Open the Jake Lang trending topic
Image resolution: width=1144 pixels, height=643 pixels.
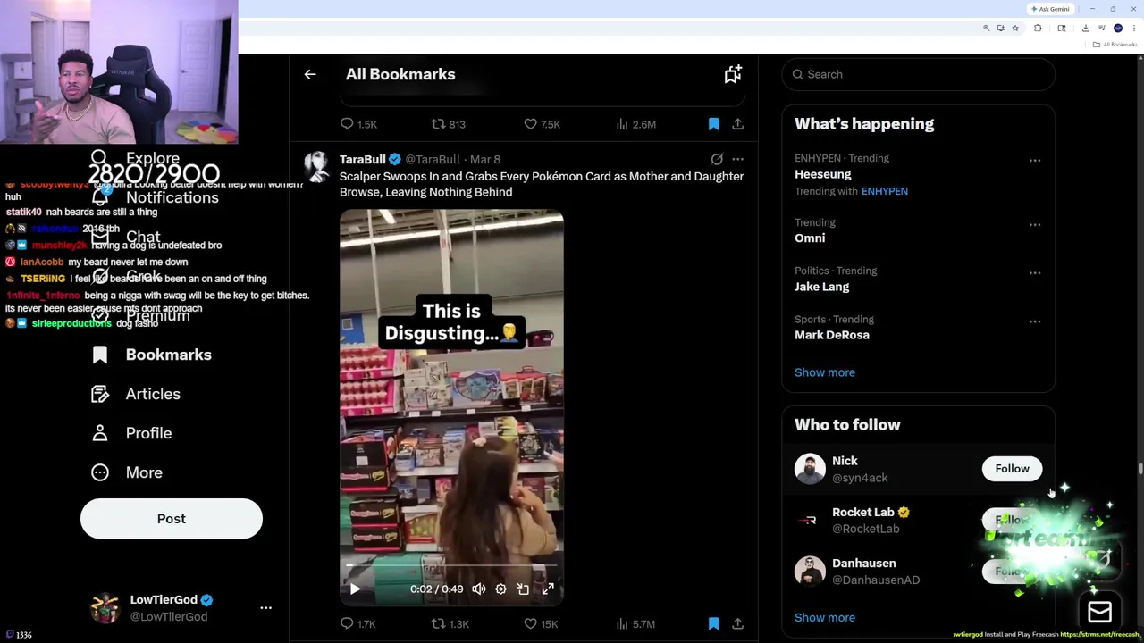click(x=822, y=287)
